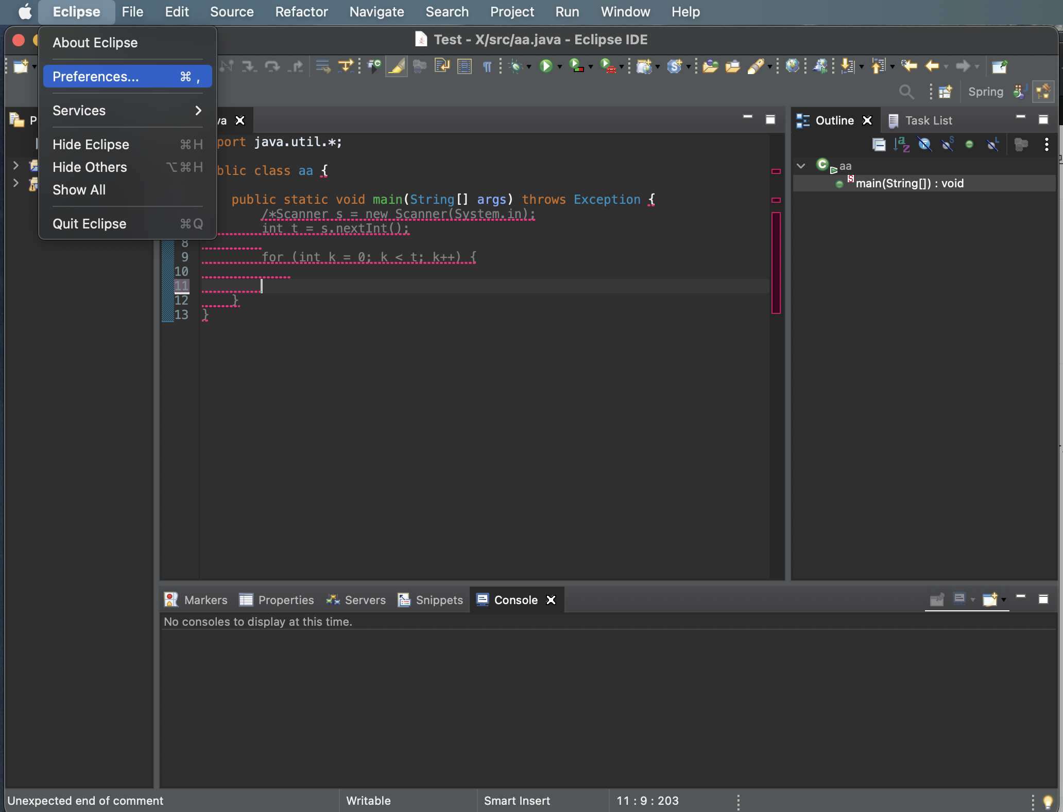Click the Open Type folder icon

710,66
